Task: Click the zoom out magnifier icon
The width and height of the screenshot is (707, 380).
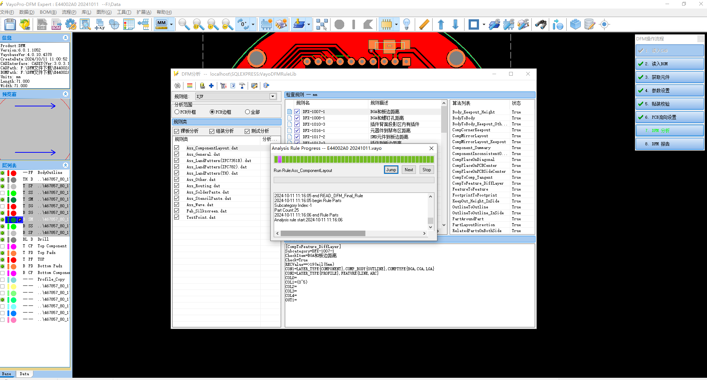Action: (x=227, y=24)
